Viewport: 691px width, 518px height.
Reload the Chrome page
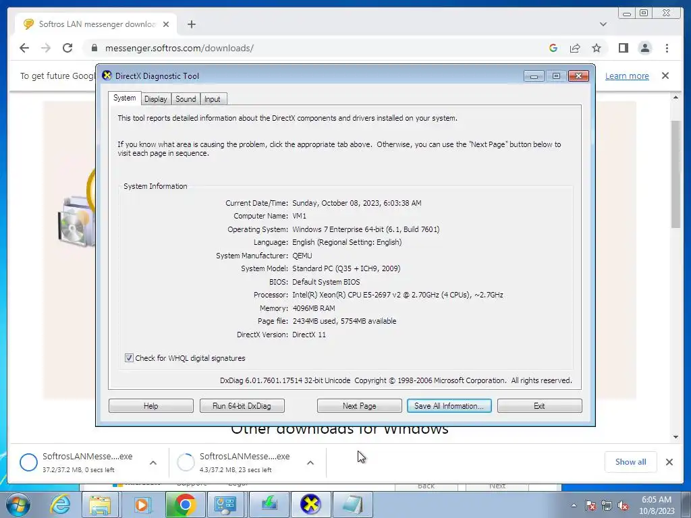(67, 48)
